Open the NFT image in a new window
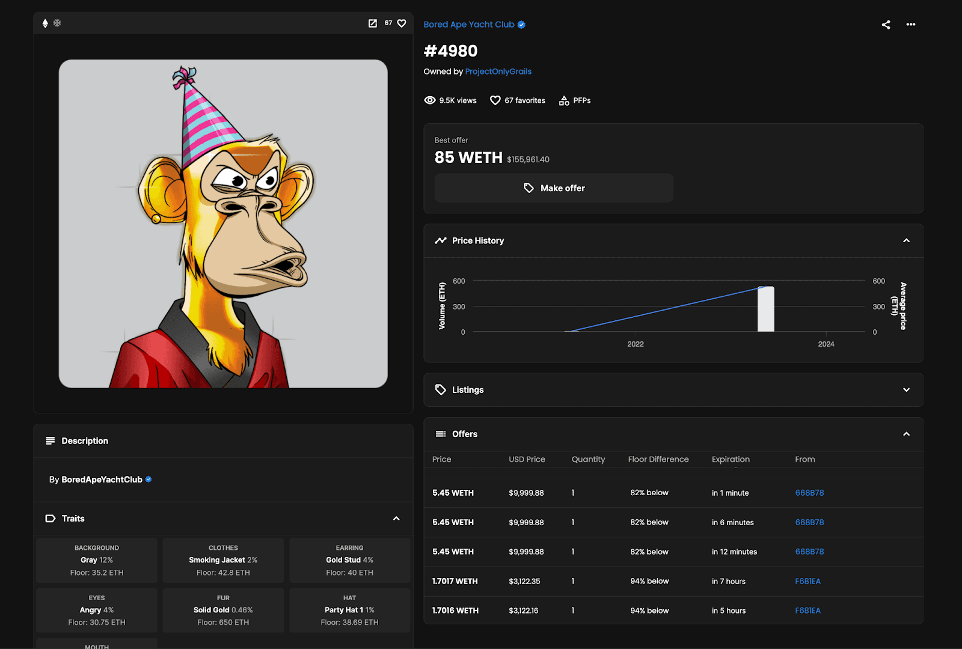Viewport: 962px width, 649px height. tap(373, 23)
